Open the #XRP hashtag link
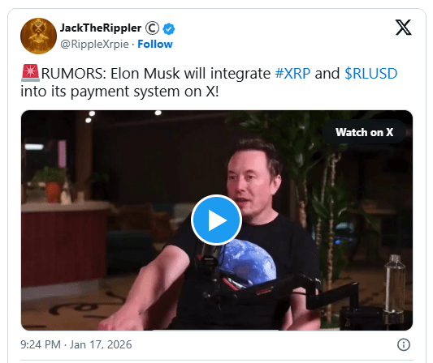The height and width of the screenshot is (363, 433). click(x=292, y=74)
